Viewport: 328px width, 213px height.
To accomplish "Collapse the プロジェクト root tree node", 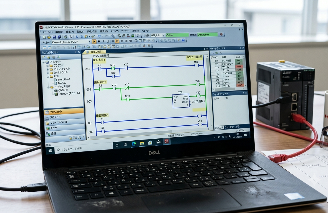I will click(x=44, y=62).
